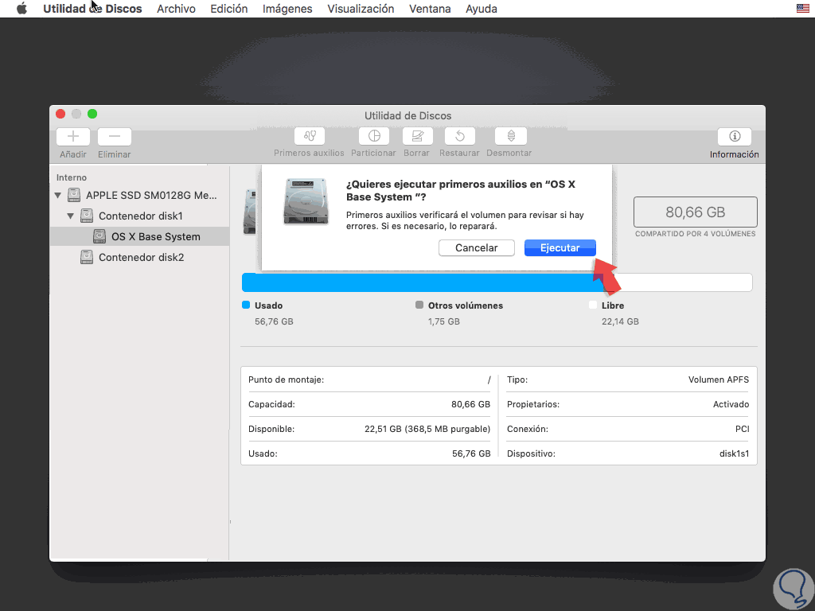Open the Información info button
Viewport: 815px width, 611px height.
coord(735,136)
